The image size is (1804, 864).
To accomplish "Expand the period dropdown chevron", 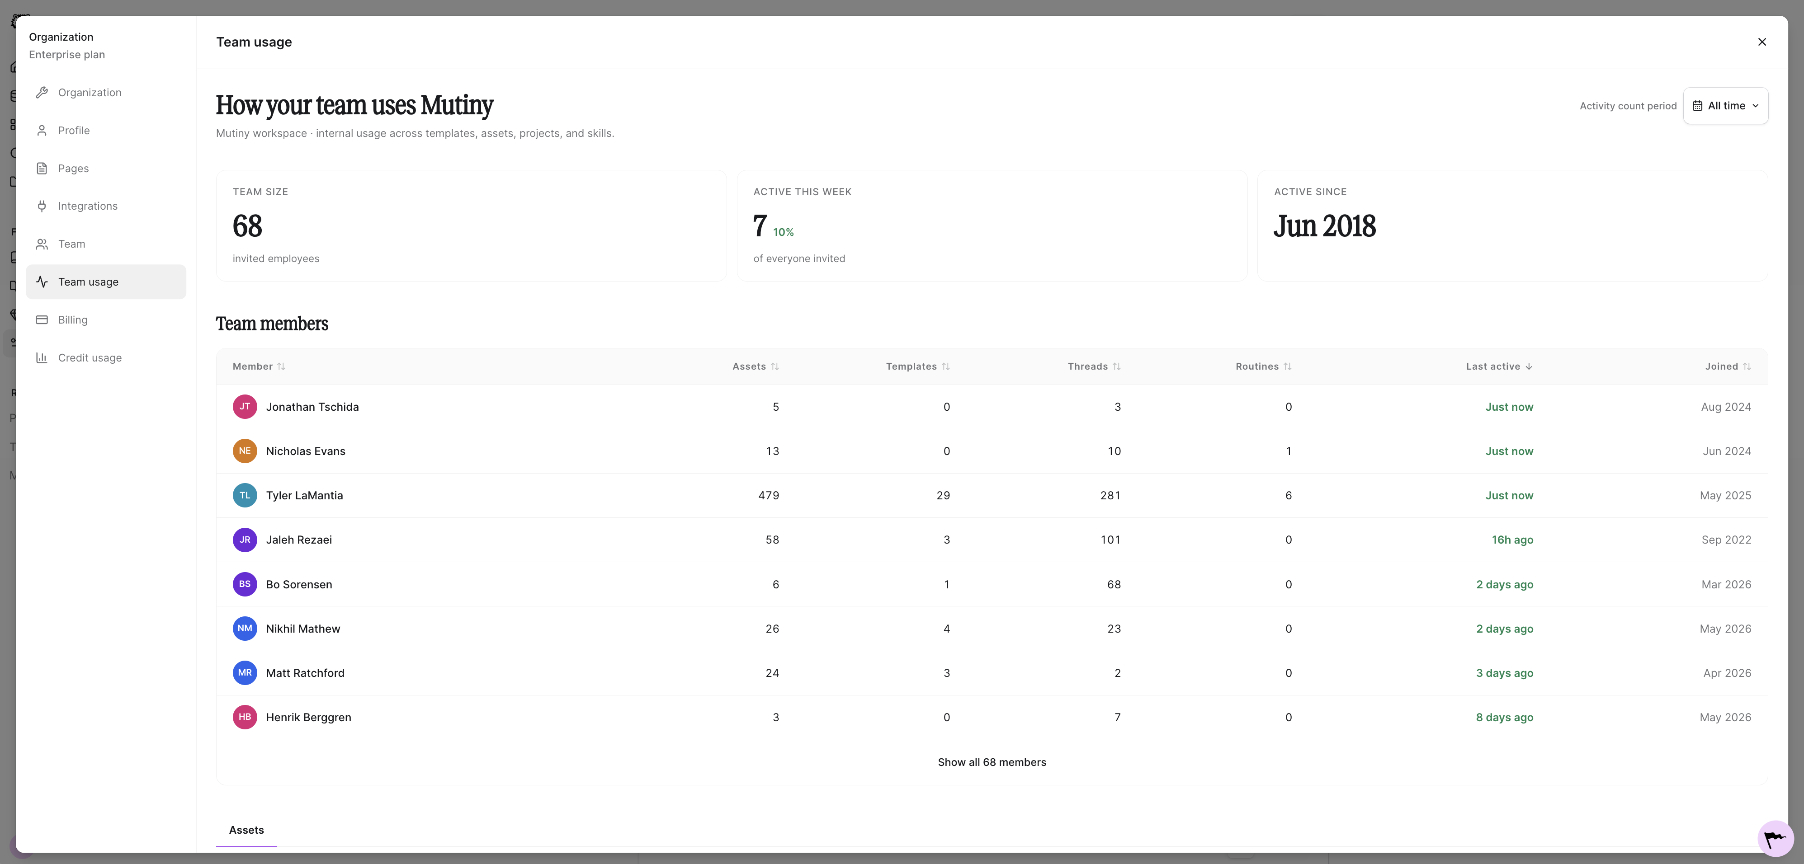I will pos(1756,106).
